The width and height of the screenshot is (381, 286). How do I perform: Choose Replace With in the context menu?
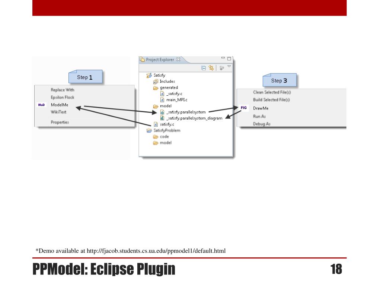(63, 90)
